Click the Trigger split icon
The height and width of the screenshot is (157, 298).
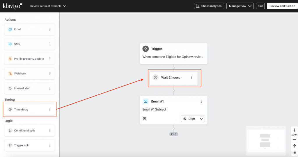(x=10, y=145)
